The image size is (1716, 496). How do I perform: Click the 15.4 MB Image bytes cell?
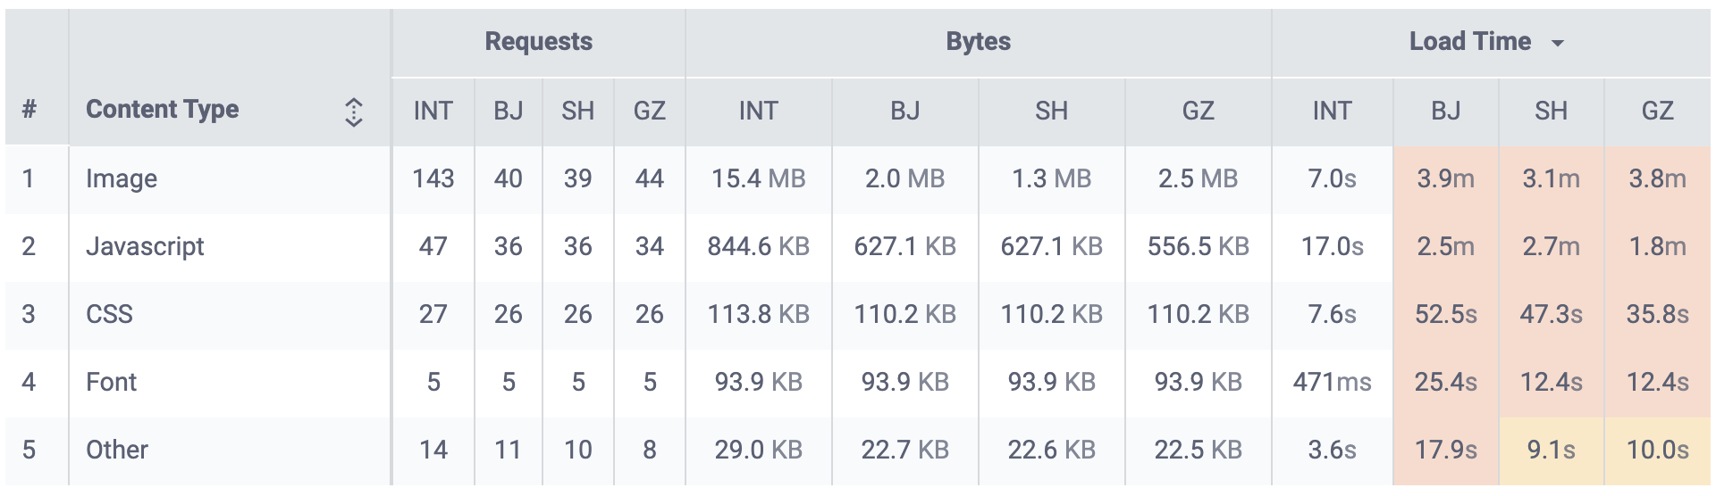click(758, 179)
